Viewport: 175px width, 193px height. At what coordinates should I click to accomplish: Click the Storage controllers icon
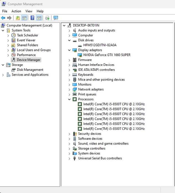75,148
